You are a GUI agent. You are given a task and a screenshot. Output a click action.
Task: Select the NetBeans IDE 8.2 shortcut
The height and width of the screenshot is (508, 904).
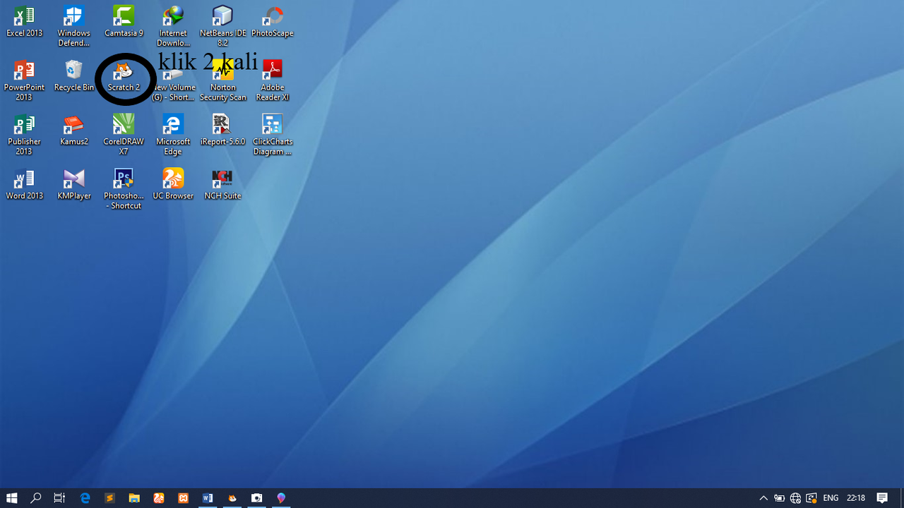[x=222, y=27]
